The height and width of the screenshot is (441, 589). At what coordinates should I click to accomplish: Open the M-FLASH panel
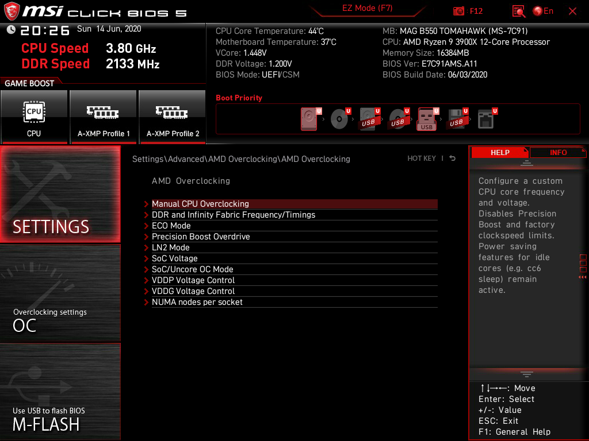(60, 392)
